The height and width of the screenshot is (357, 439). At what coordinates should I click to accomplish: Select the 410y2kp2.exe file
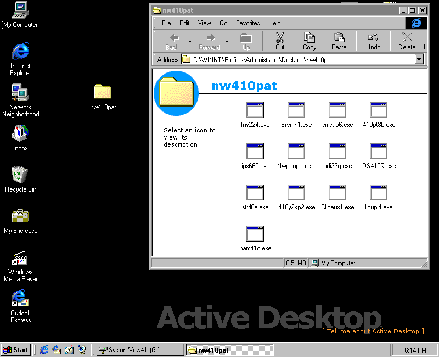(x=296, y=197)
